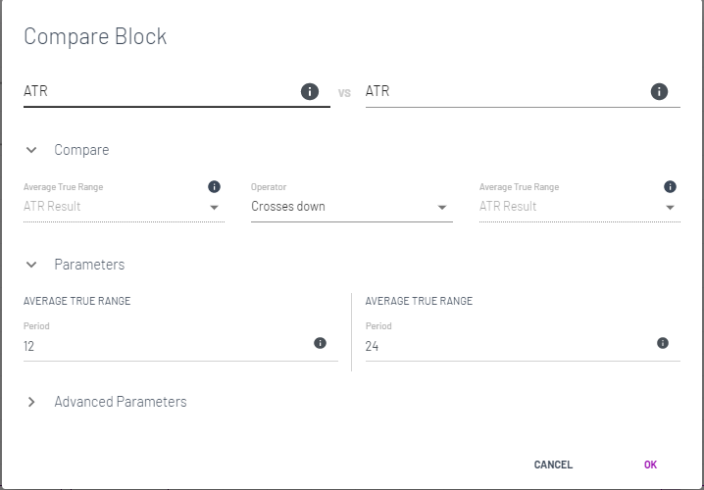This screenshot has width=704, height=490.
Task: Click info icon beside left ATR field
Action: [310, 91]
